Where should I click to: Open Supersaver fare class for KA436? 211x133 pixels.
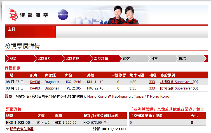coord(176,82)
